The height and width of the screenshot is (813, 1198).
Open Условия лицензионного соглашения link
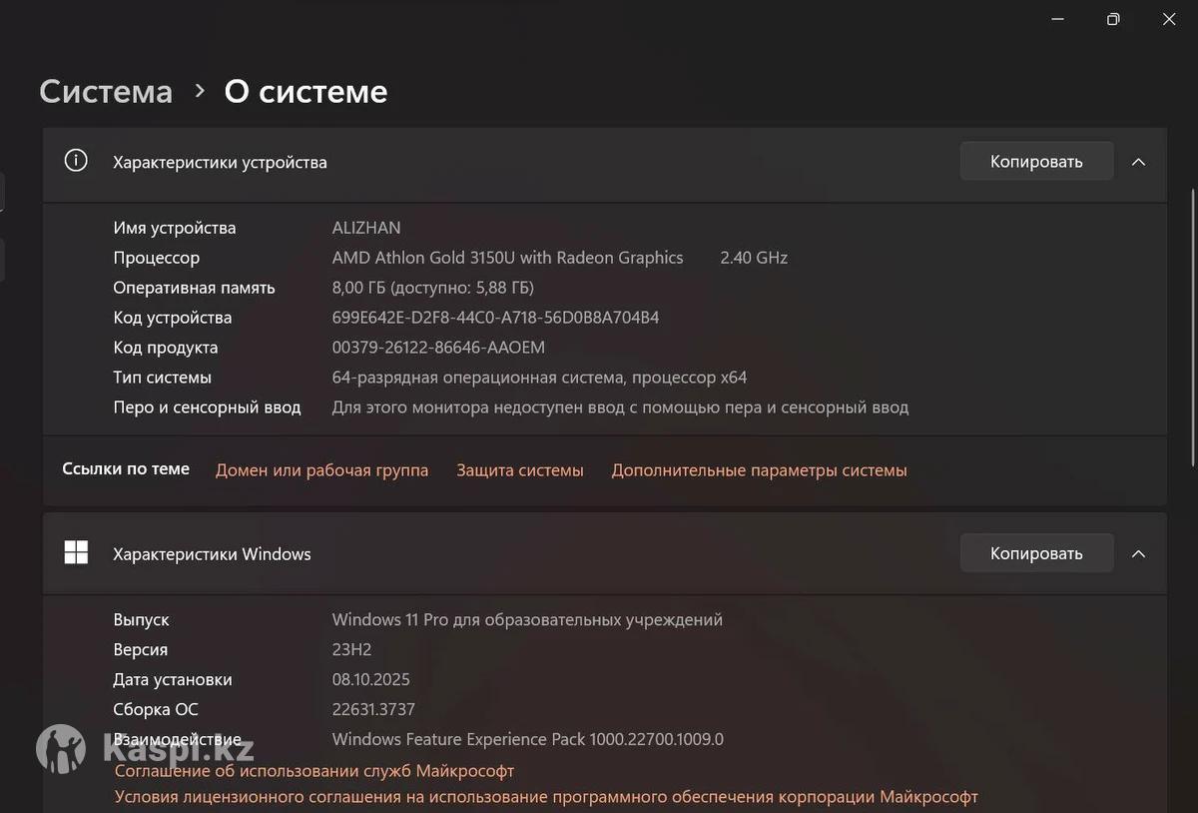tap(546, 797)
